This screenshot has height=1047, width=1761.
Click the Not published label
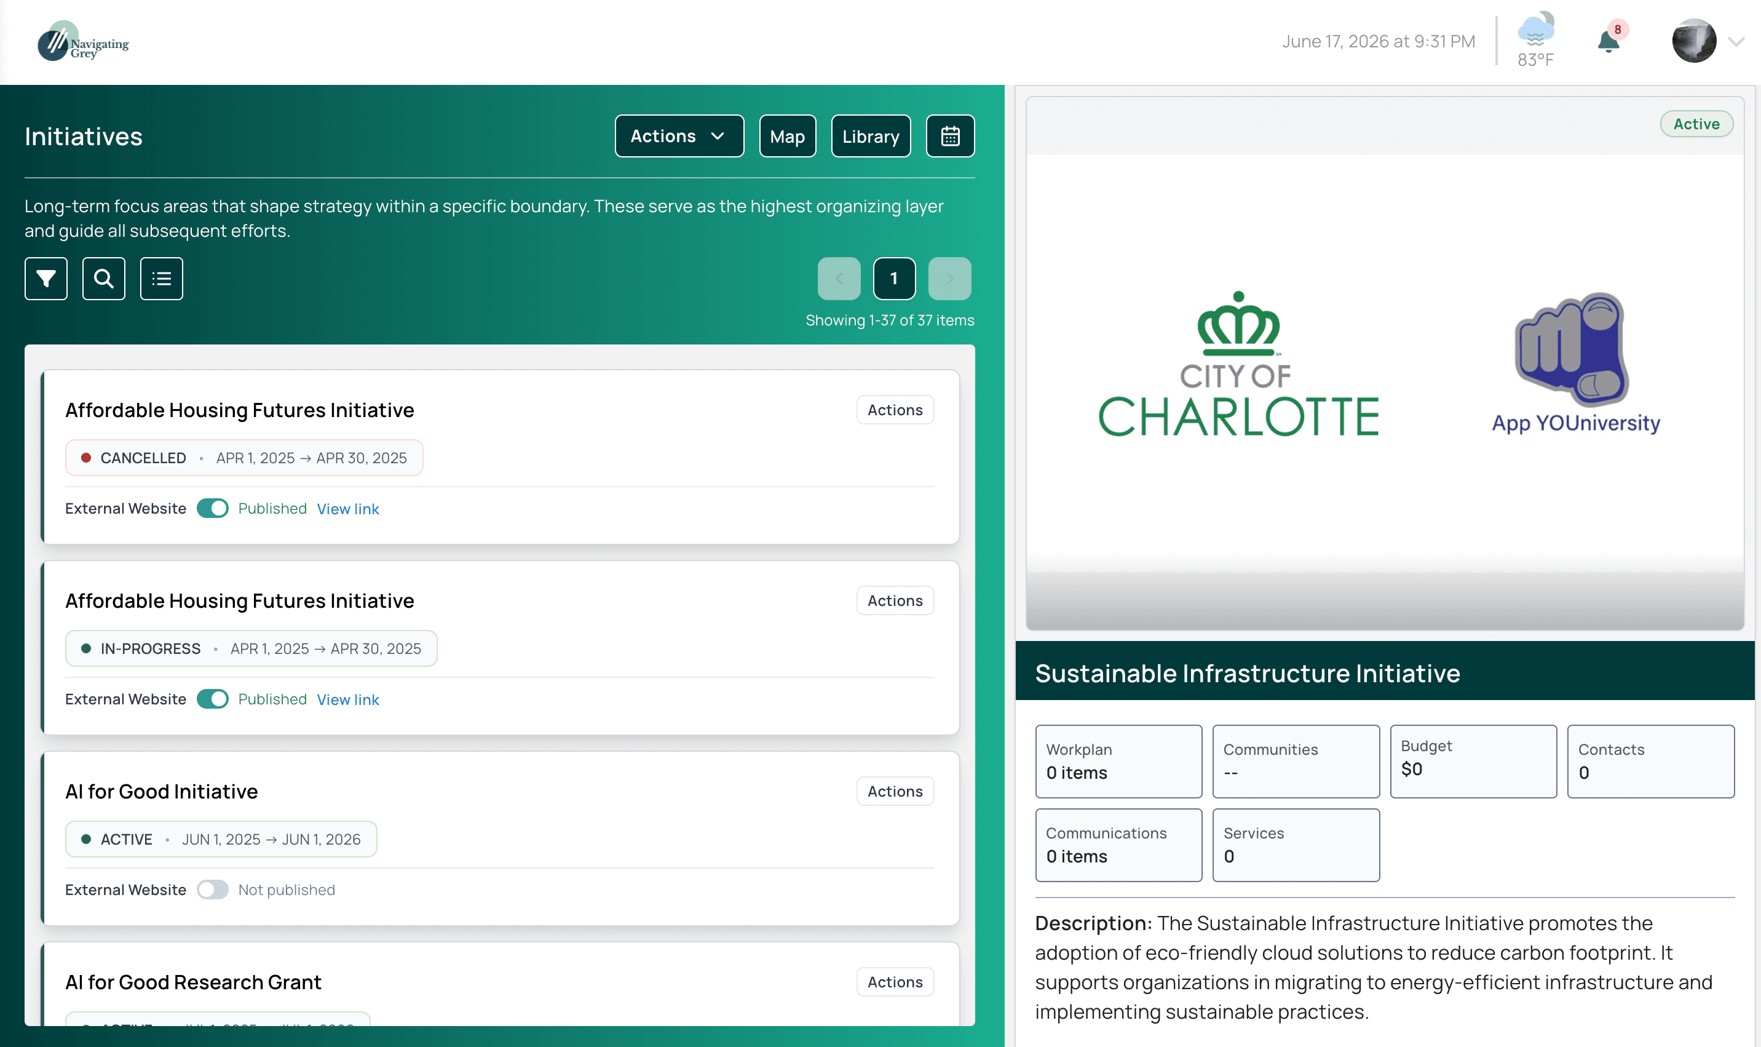[286, 890]
